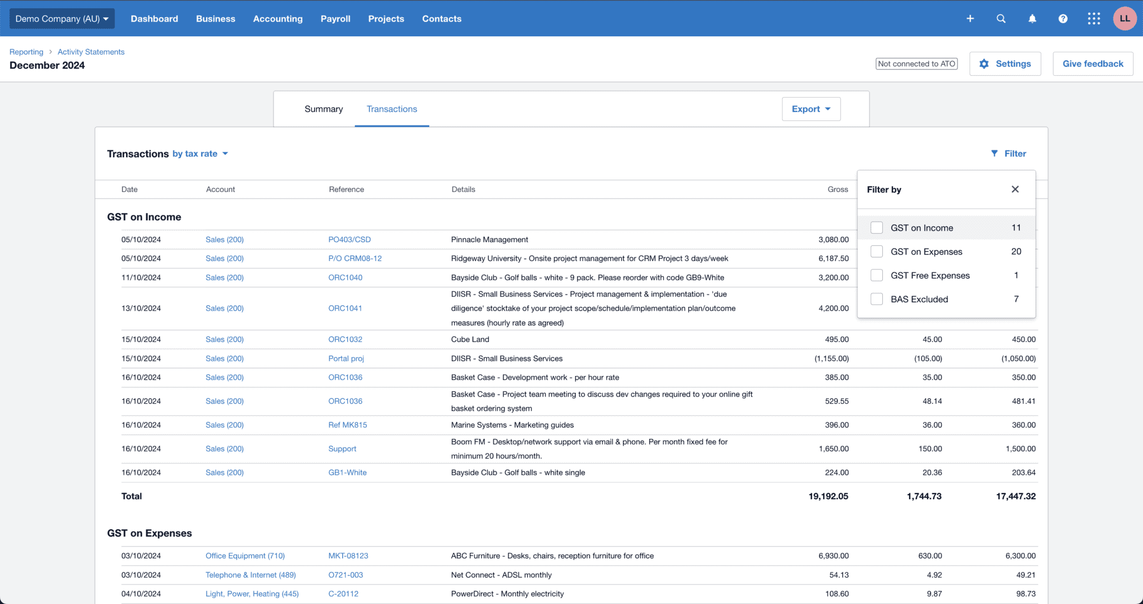This screenshot has width=1143, height=604.
Task: Click the LL profile avatar
Action: point(1125,18)
